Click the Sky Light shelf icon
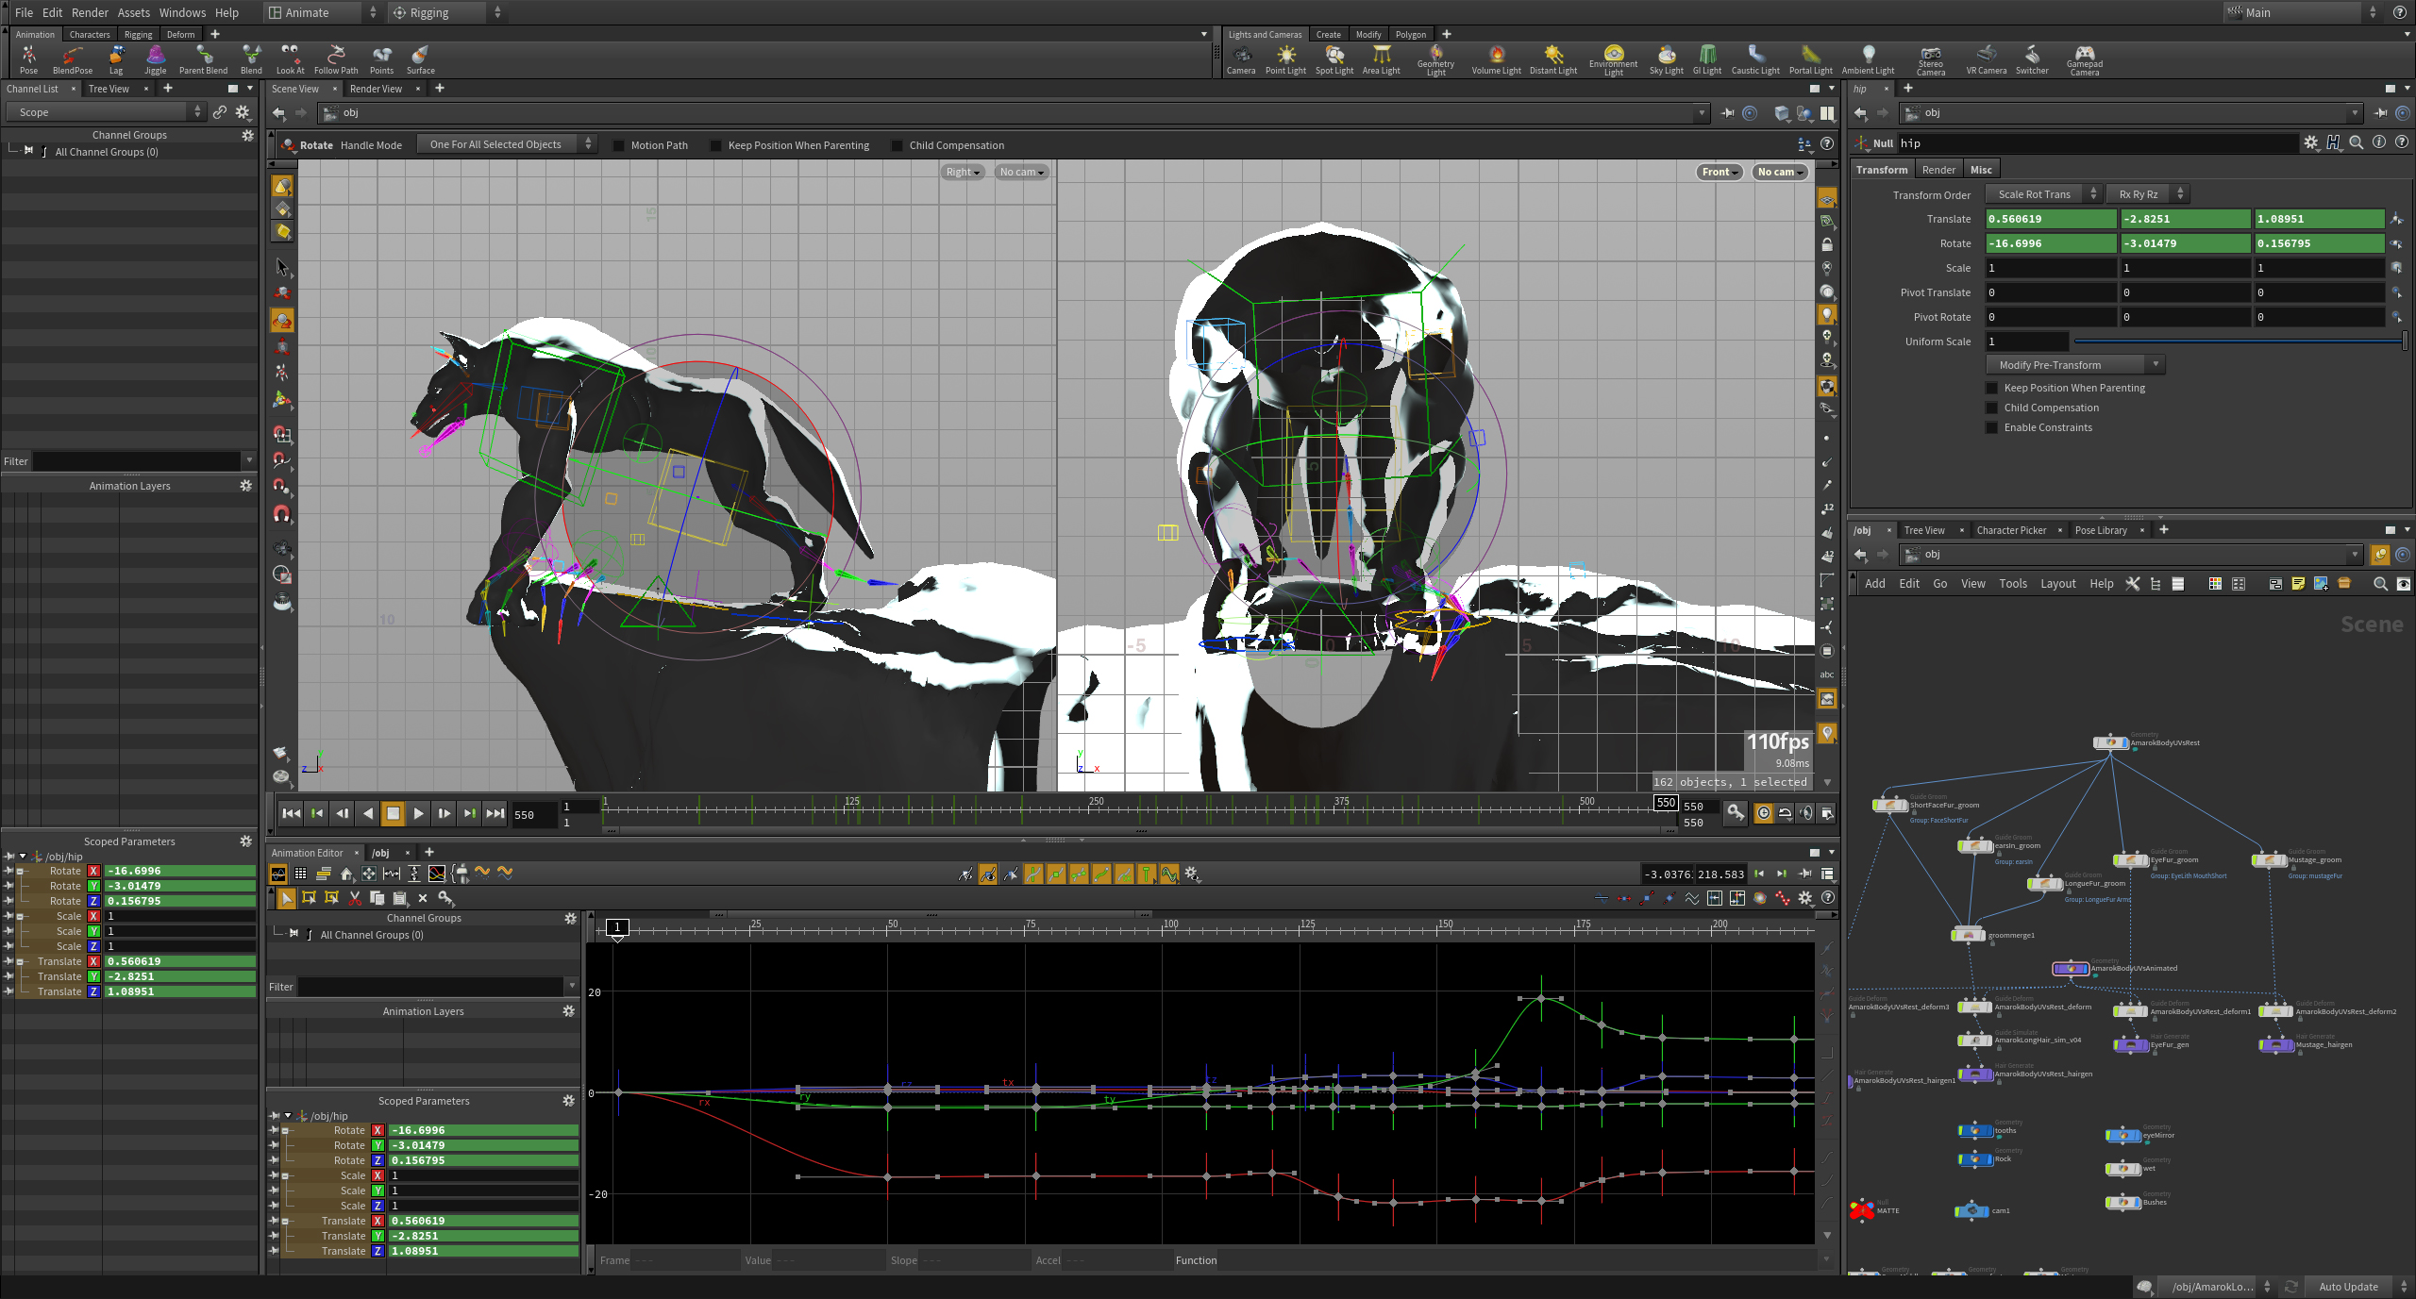The width and height of the screenshot is (2416, 1299). pos(1666,58)
